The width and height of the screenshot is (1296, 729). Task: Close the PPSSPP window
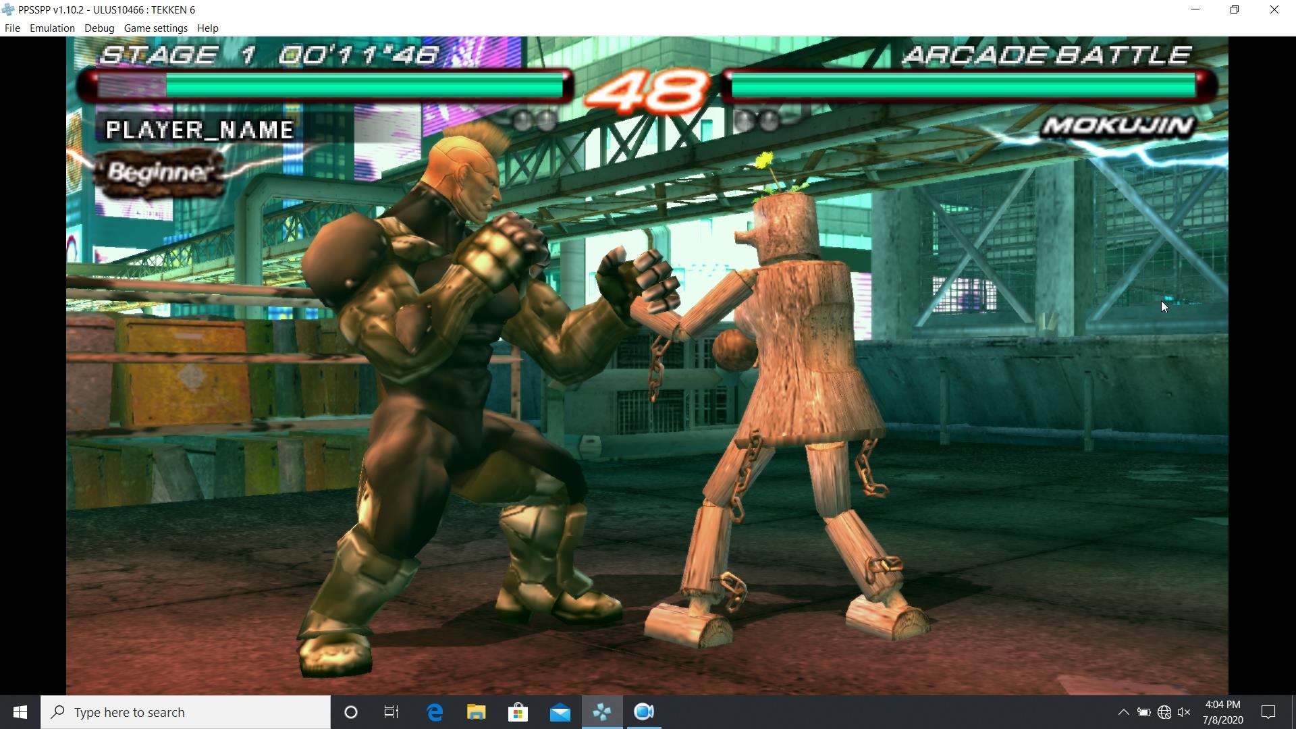[1274, 9]
